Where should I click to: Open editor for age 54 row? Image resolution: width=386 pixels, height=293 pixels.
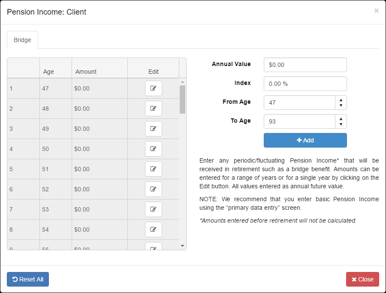pyautogui.click(x=153, y=230)
